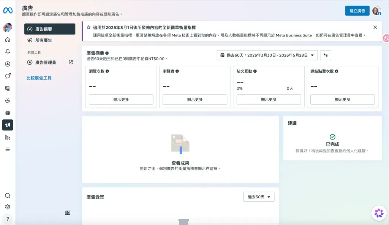389x225 pixels.
Task: Click info icon beside 瀏覽次數
Action: tap(107, 71)
